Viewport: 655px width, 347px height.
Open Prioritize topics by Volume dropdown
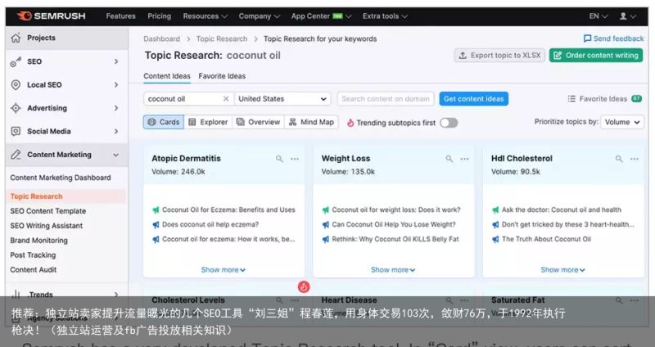[622, 122]
